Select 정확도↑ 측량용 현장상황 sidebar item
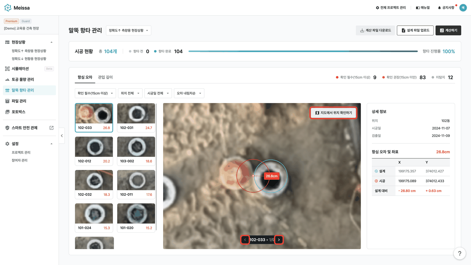Screen dimensions: 471x265 [29, 51]
